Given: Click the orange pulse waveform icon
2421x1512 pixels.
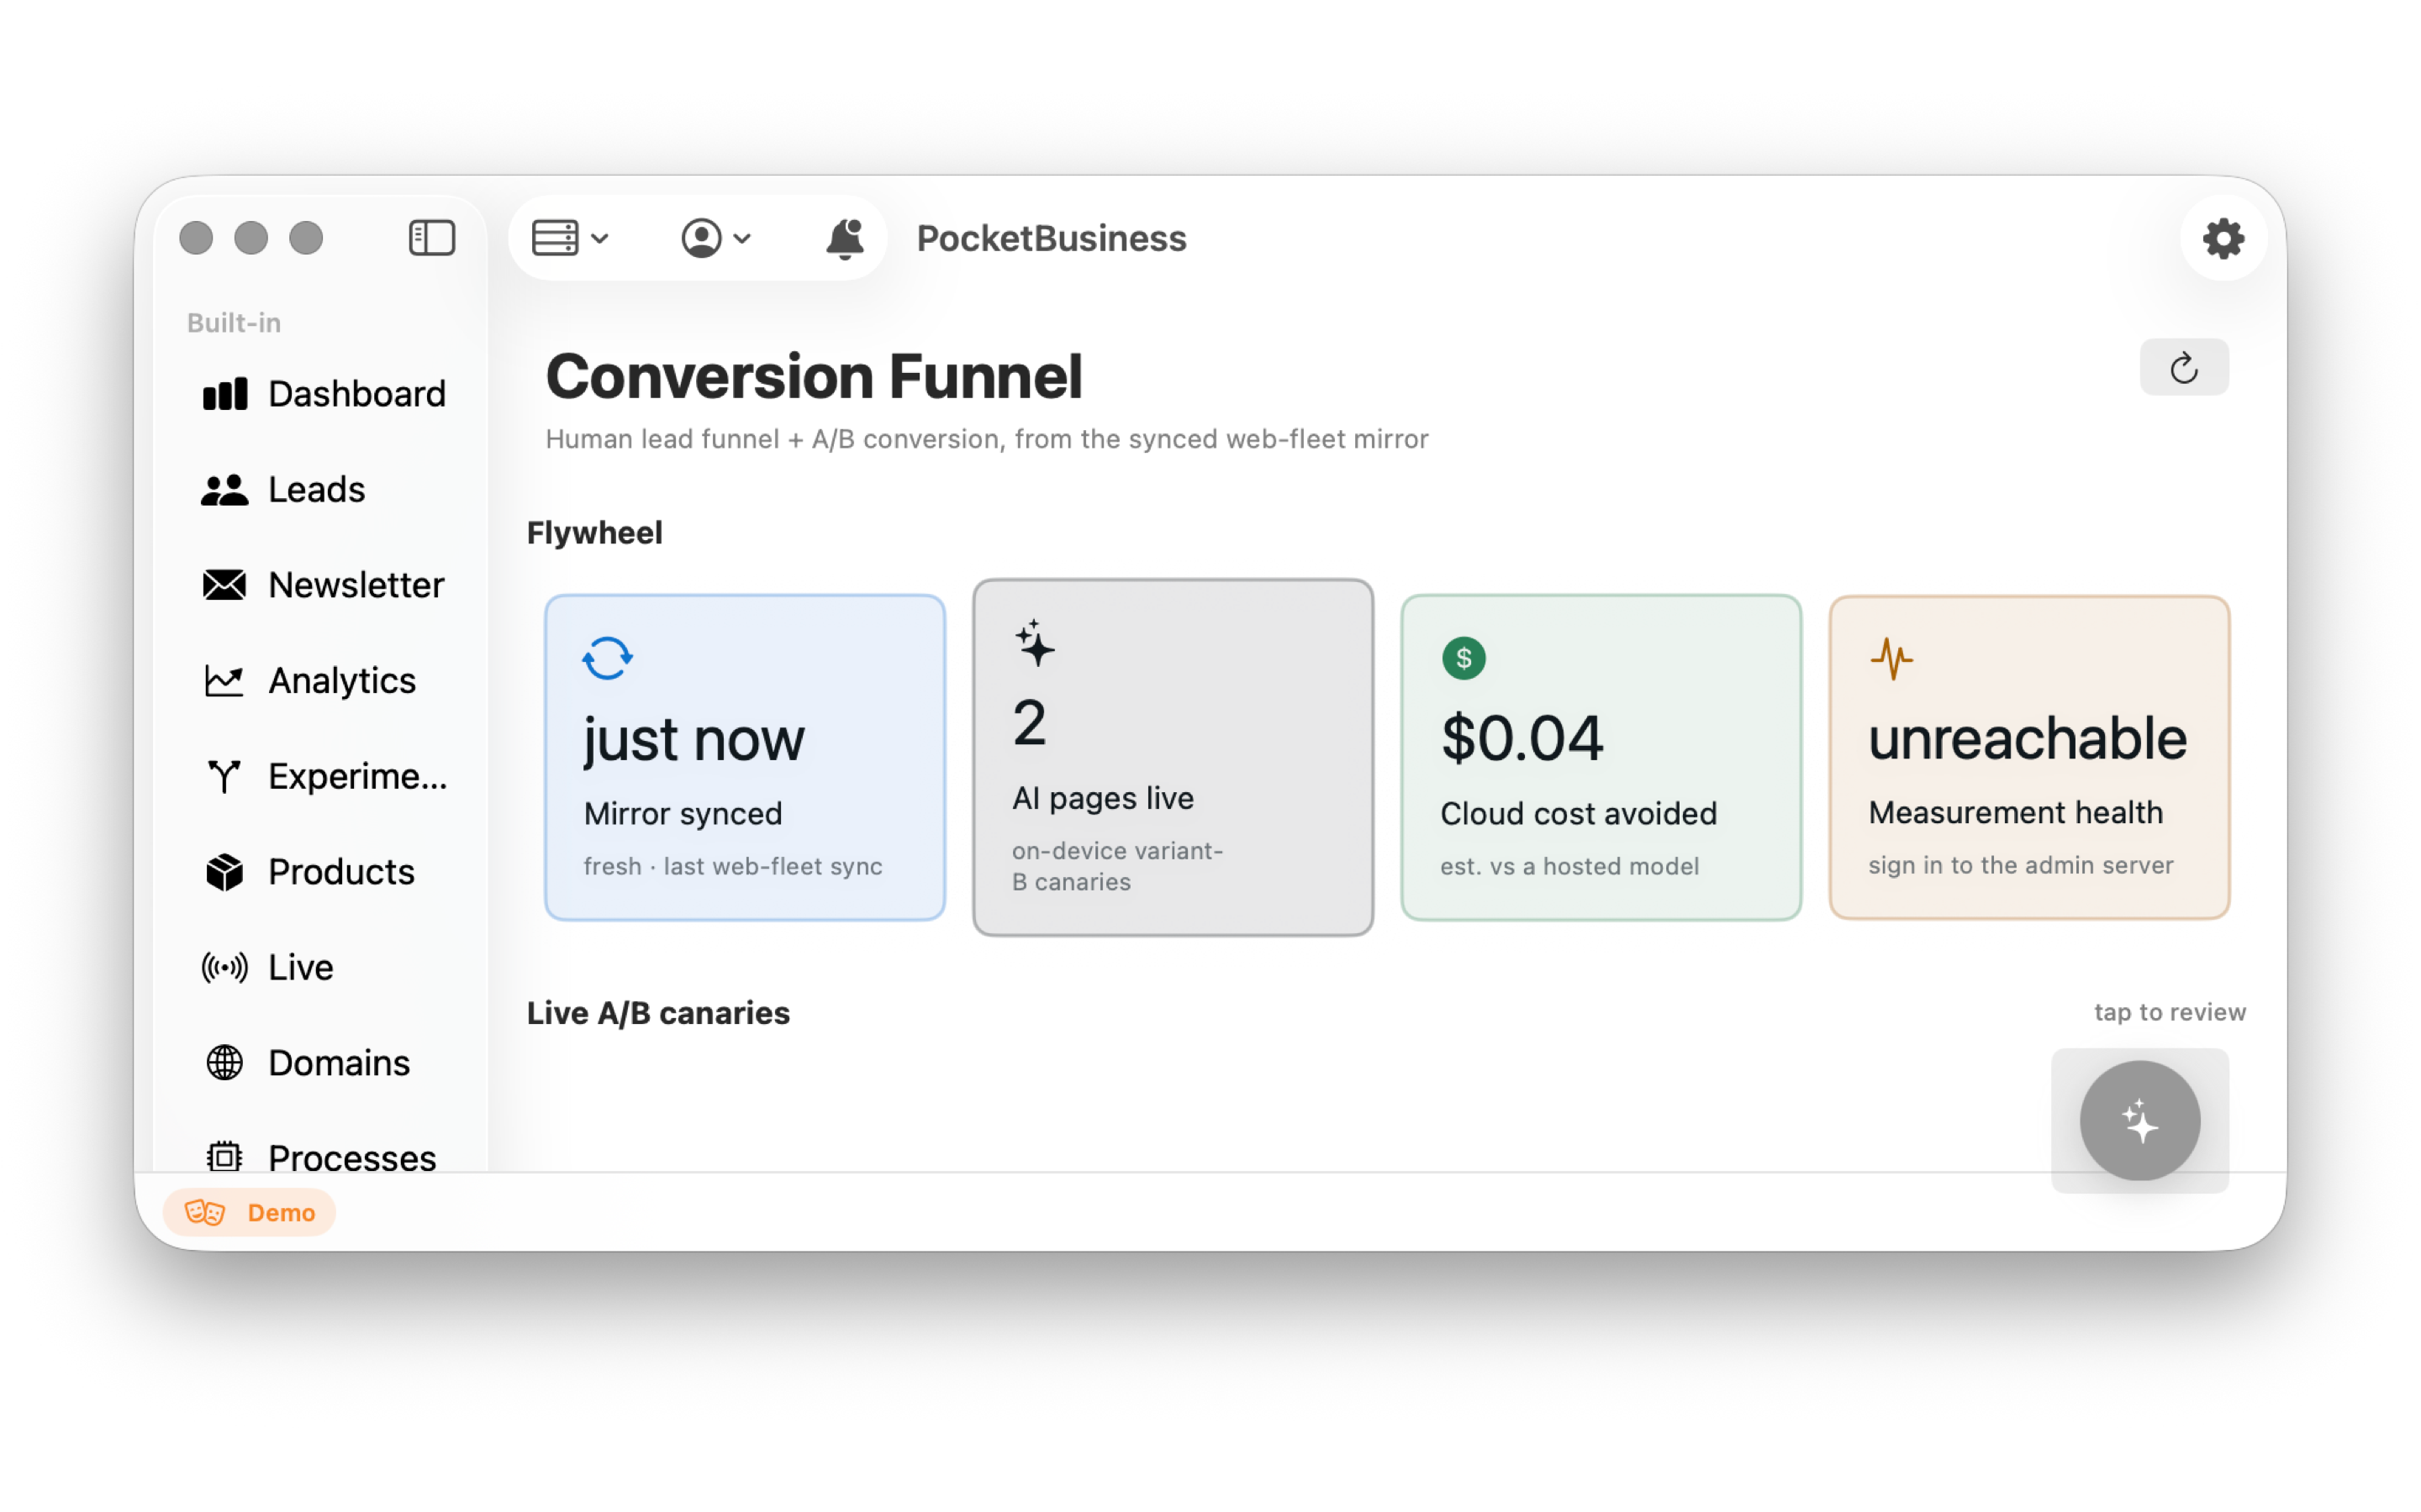Looking at the screenshot, I should (x=1891, y=658).
